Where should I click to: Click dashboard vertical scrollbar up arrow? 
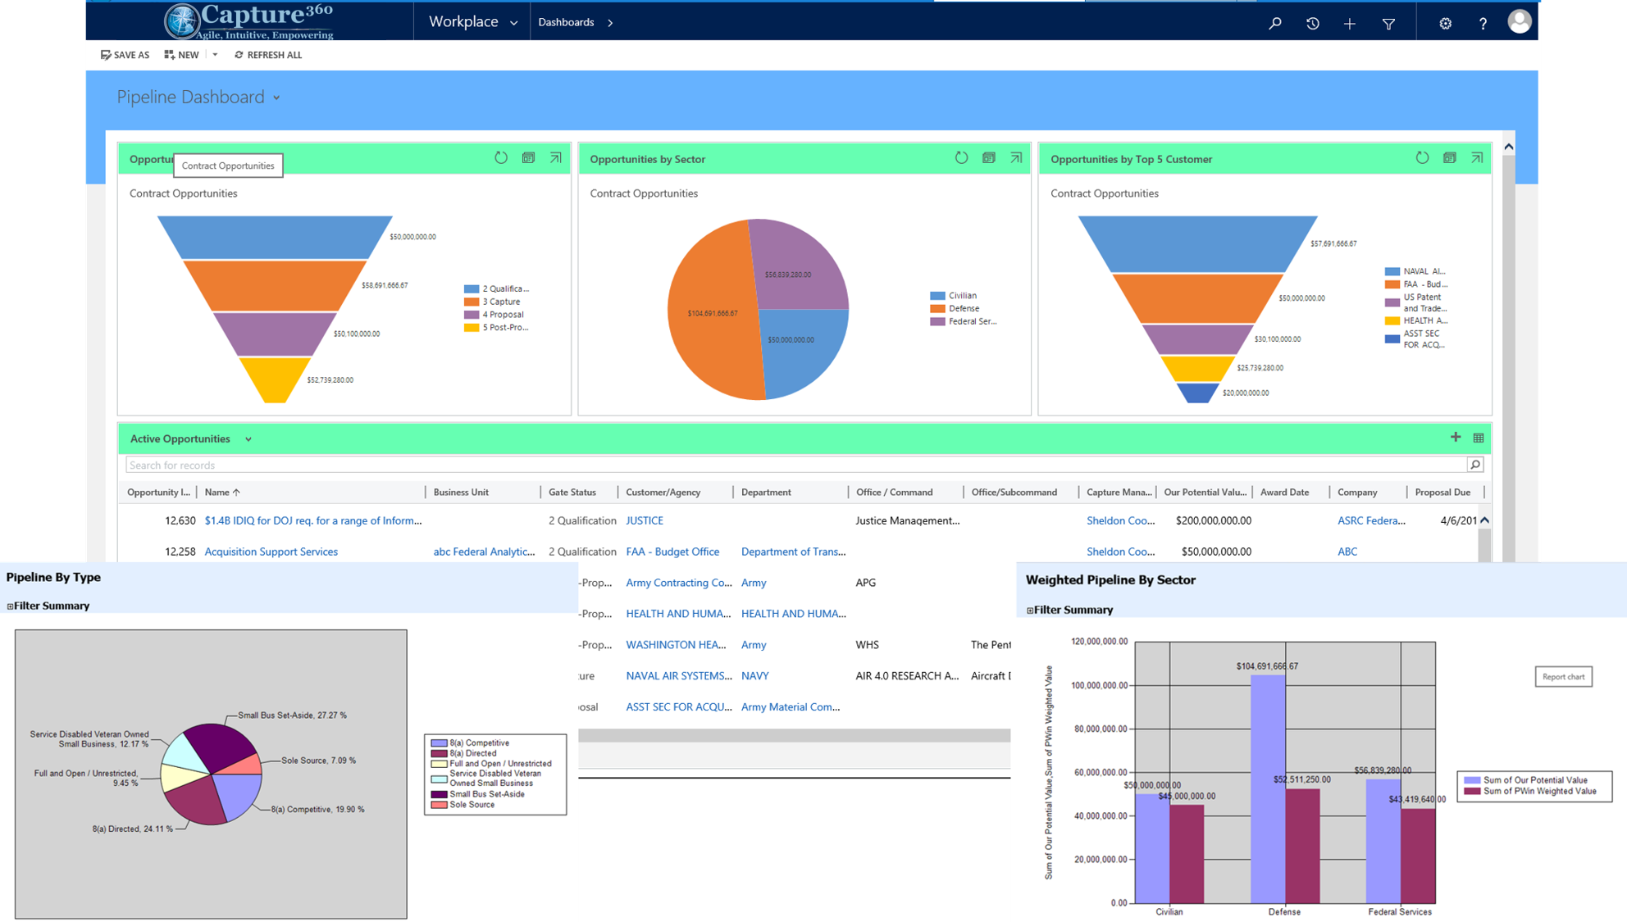(1508, 147)
